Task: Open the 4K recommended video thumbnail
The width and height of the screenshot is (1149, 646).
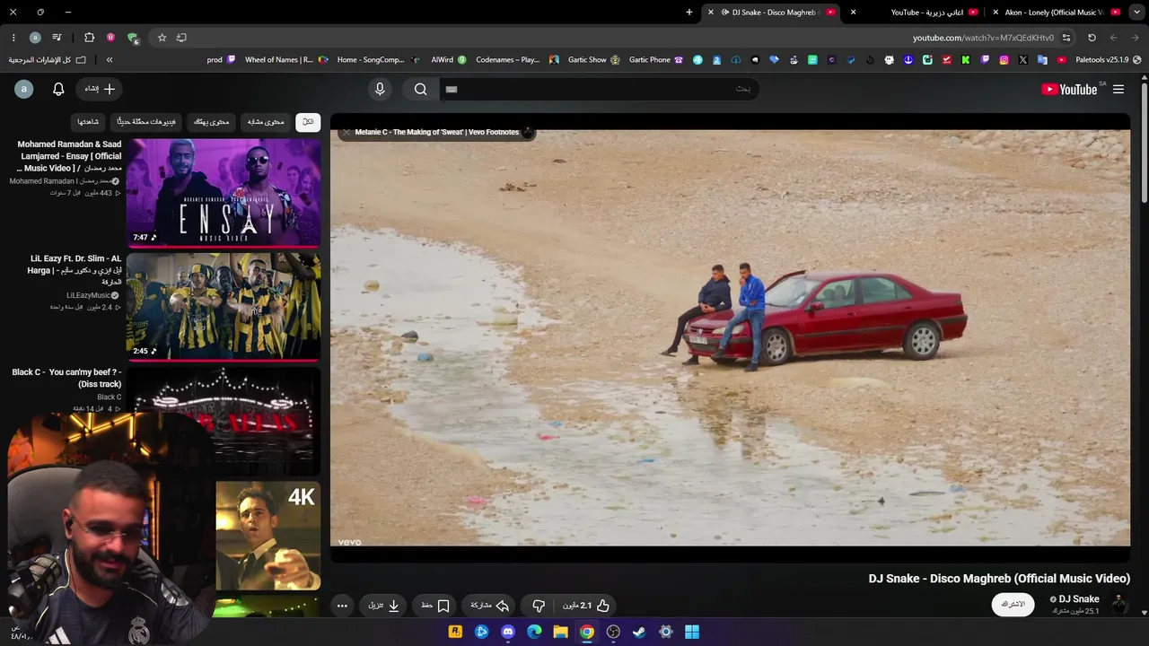Action: [x=268, y=536]
